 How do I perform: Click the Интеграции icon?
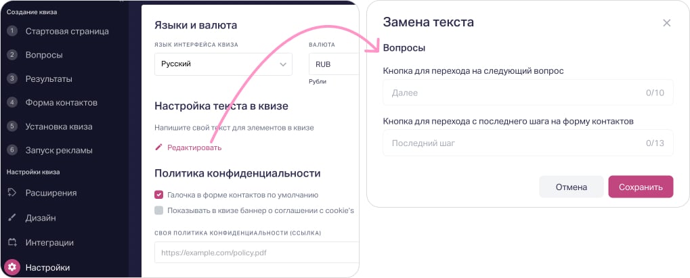tap(12, 242)
